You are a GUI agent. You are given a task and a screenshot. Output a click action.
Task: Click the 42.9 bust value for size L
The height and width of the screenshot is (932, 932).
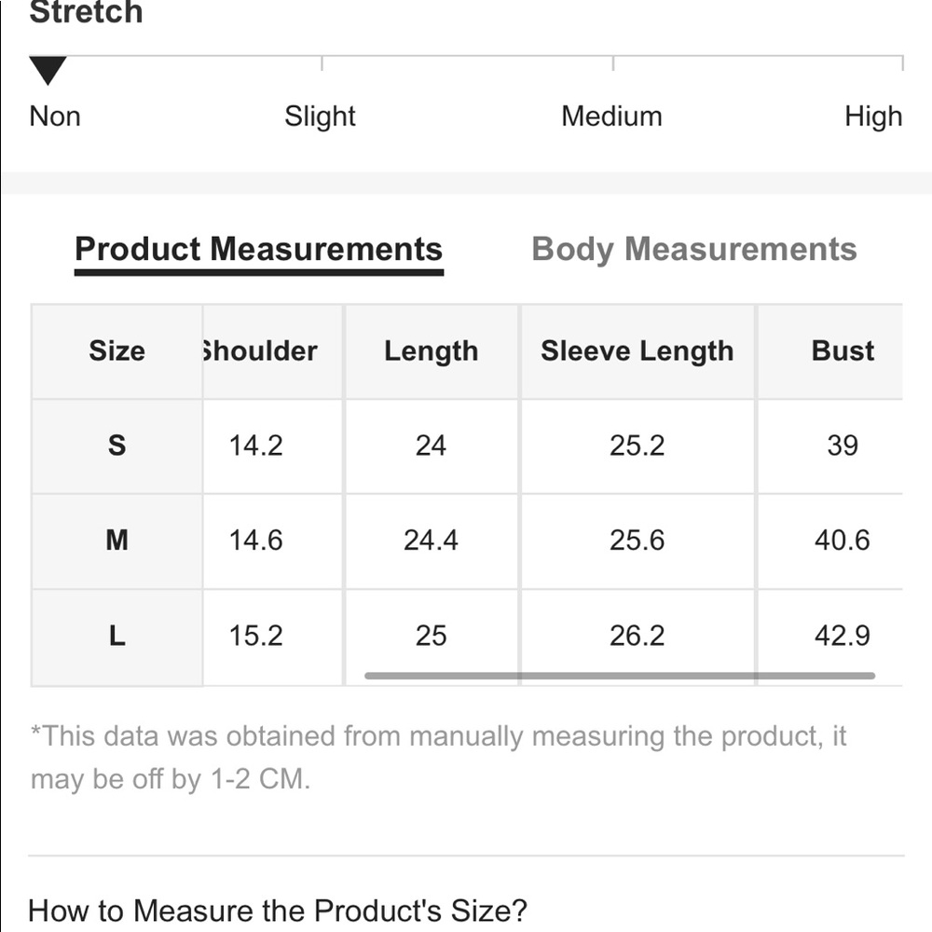tap(842, 636)
